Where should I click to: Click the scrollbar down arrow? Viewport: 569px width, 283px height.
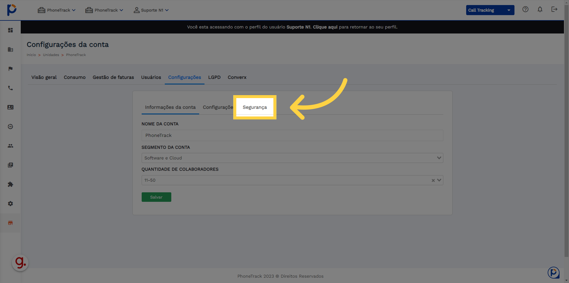click(x=566, y=280)
